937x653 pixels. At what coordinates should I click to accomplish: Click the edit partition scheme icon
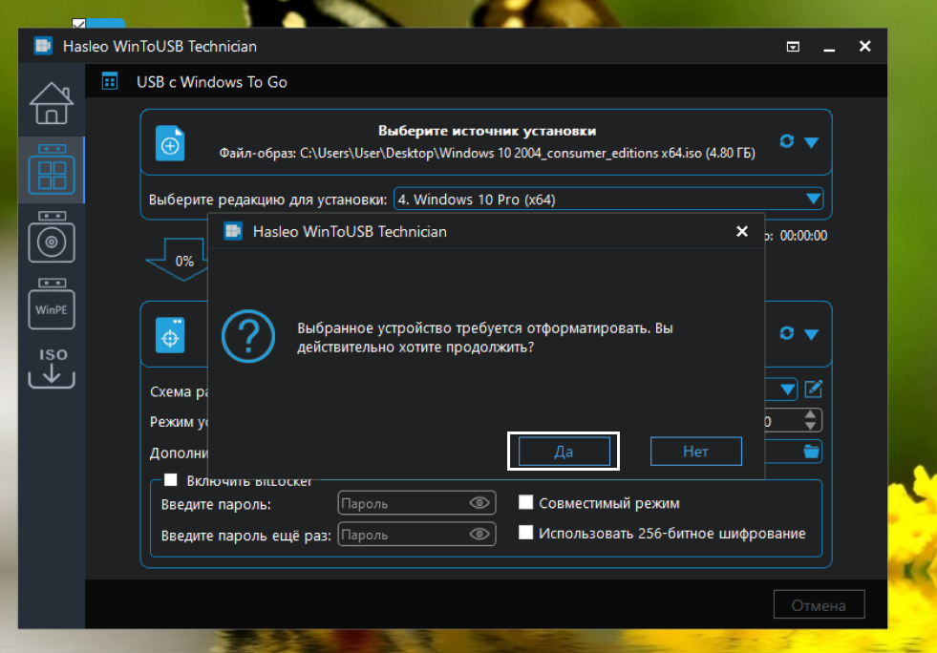813,389
